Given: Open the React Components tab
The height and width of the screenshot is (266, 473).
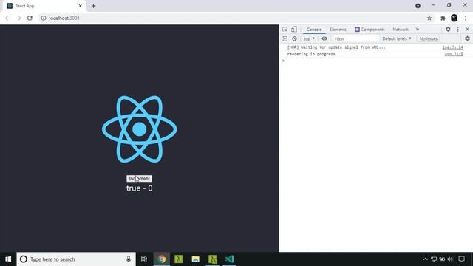Looking at the screenshot, I should [x=370, y=30].
